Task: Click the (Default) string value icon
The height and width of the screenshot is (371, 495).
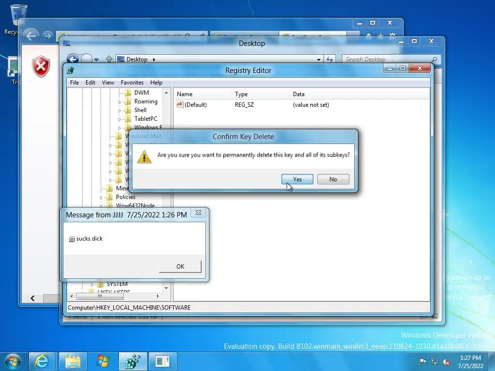Action: point(180,104)
